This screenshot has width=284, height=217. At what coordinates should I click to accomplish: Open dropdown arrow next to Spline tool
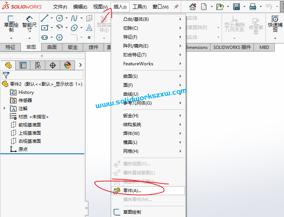click(82, 18)
